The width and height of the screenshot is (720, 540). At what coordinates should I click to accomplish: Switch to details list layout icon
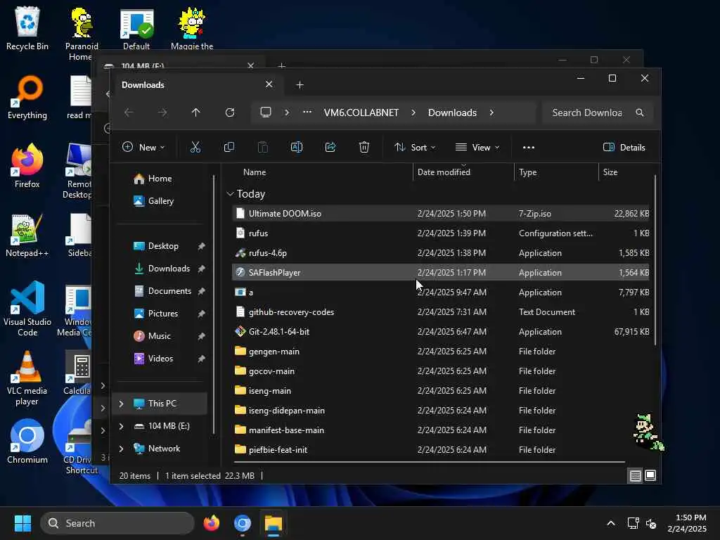pyautogui.click(x=635, y=476)
